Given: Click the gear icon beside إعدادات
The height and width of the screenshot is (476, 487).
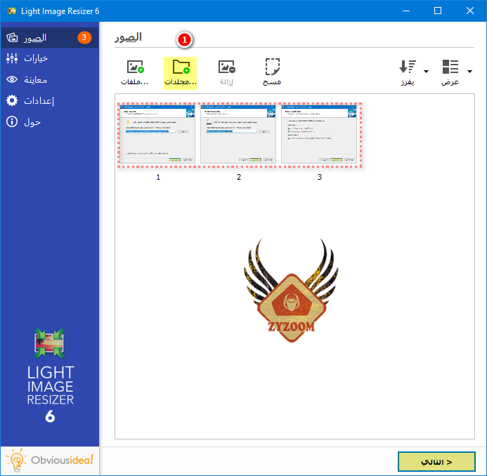Looking at the screenshot, I should coord(12,100).
